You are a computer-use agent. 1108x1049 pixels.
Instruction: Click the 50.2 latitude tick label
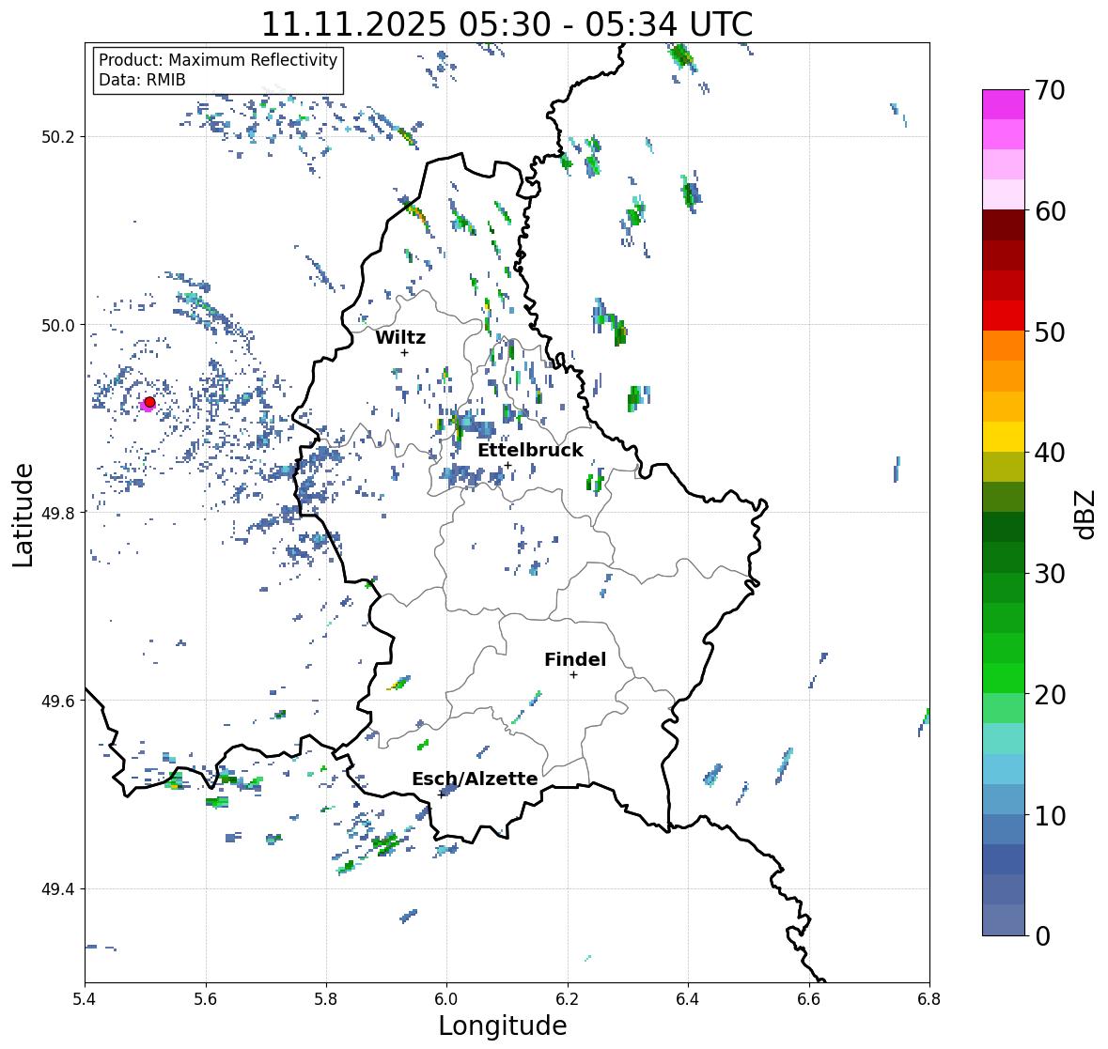(58, 137)
